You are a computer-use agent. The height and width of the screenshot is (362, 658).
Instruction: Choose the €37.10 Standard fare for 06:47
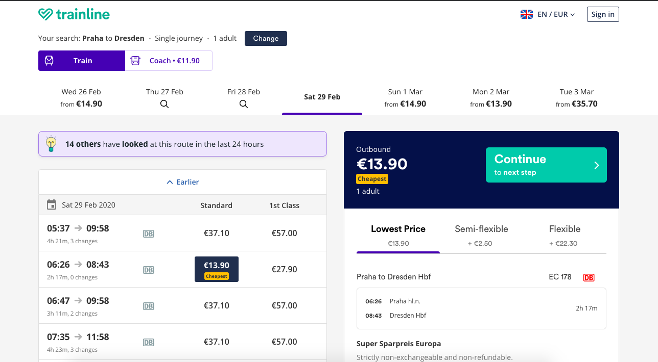point(217,305)
